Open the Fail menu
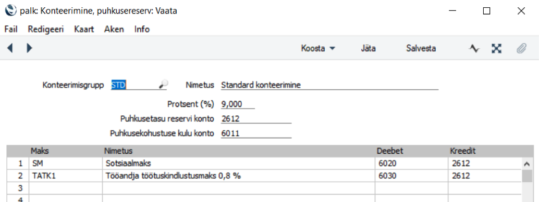The height and width of the screenshot is (202, 539). (11, 29)
